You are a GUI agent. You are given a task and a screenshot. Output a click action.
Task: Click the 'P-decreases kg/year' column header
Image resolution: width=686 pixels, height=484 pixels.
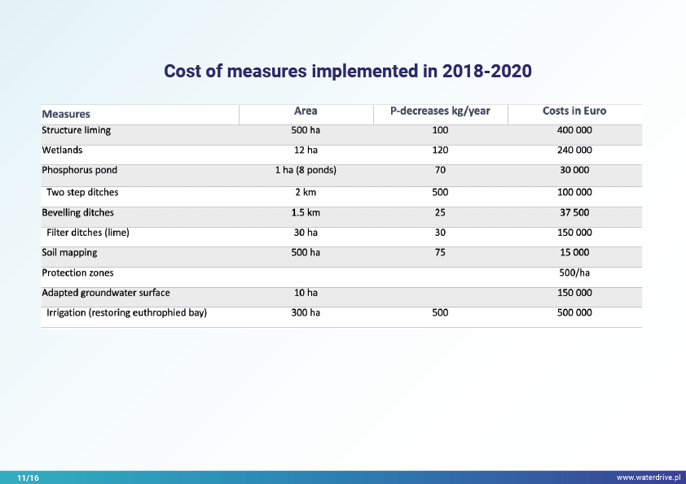point(440,111)
